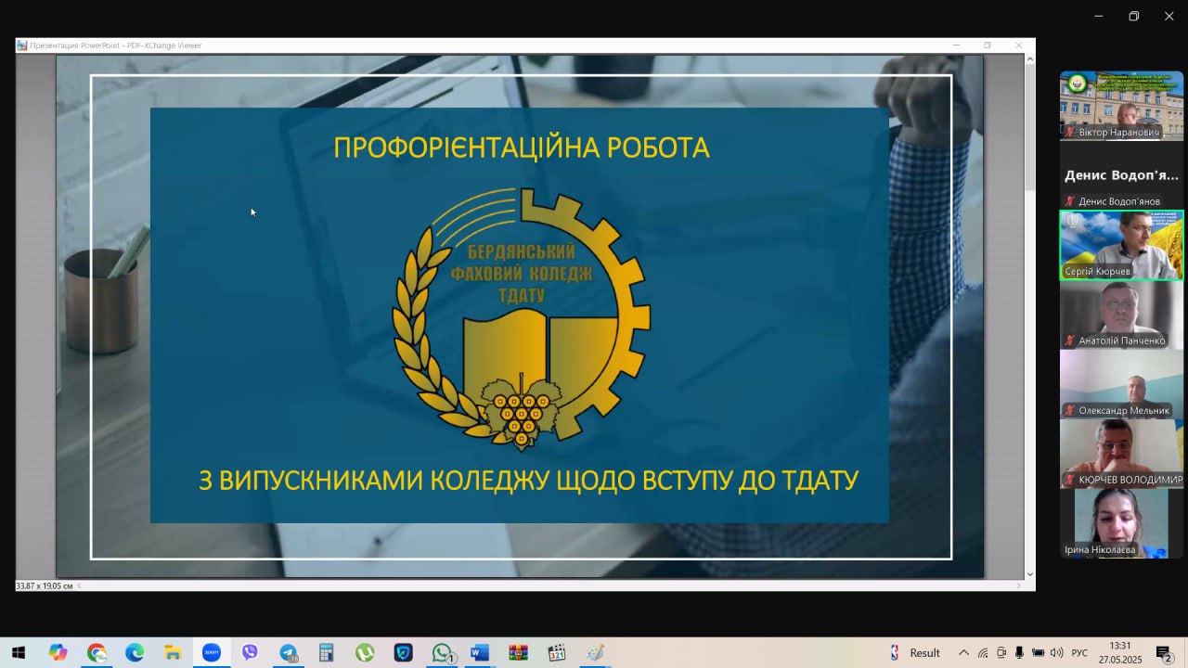Open the Wi-Fi network tray icon
This screenshot has height=668, width=1188.
[983, 652]
